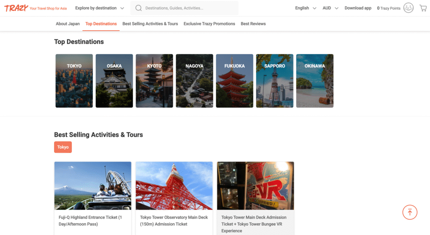The width and height of the screenshot is (430, 235).
Task: View the Trazy Points balance
Action: (388, 8)
